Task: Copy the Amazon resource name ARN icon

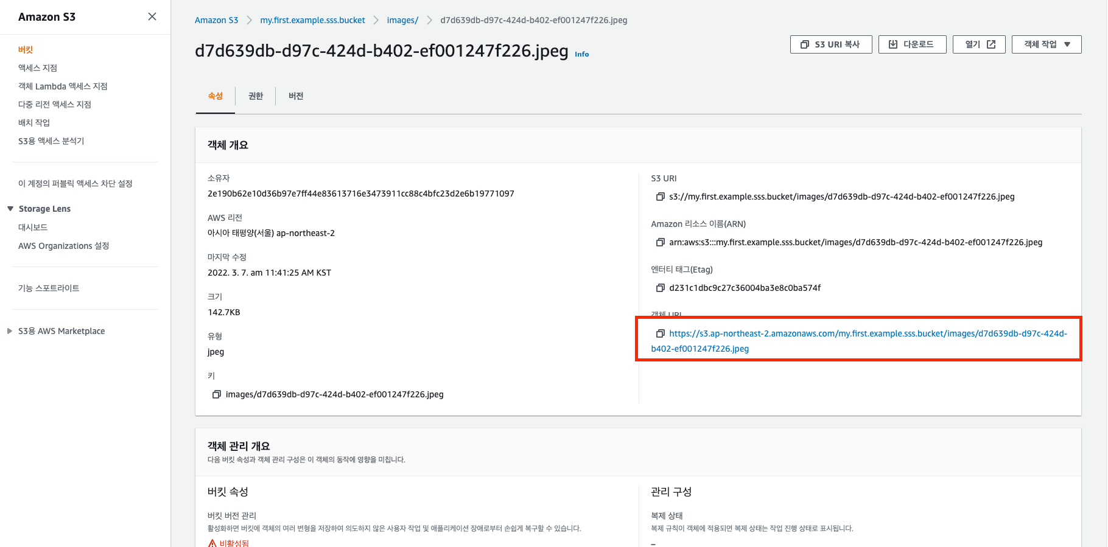Action: point(660,242)
